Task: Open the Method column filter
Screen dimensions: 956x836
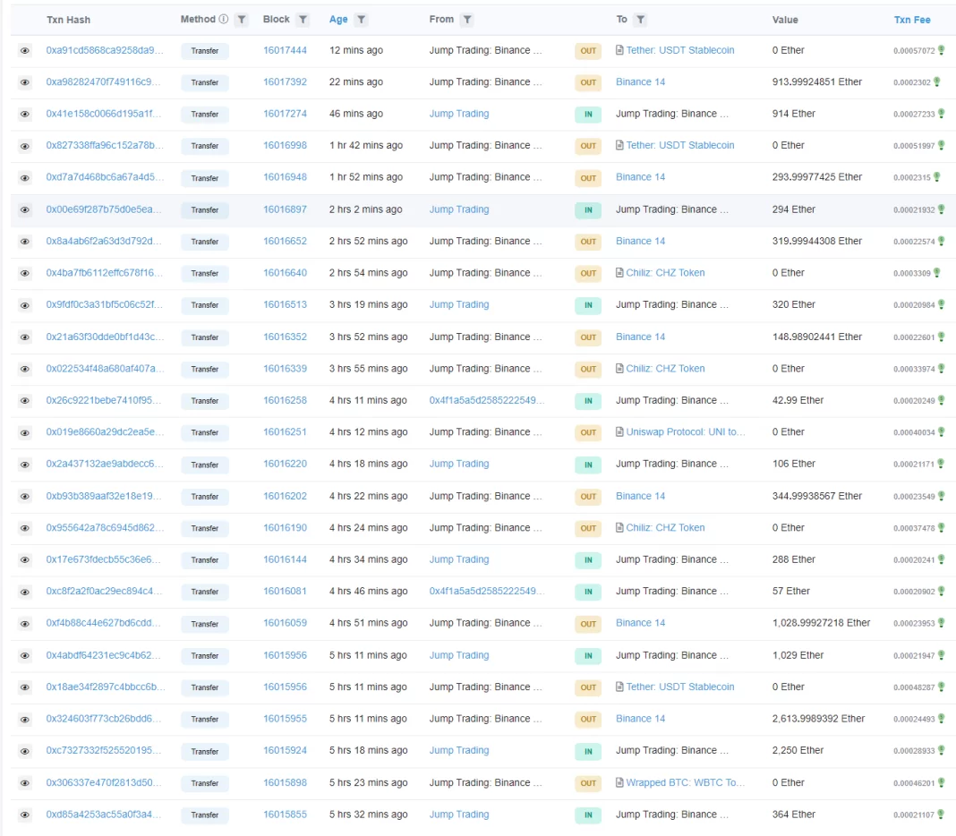Action: [x=241, y=20]
